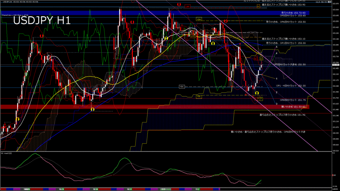Screen dimensions: 340x191
Task: Click the large USDJPY H1 chart title
Action: (42, 21)
